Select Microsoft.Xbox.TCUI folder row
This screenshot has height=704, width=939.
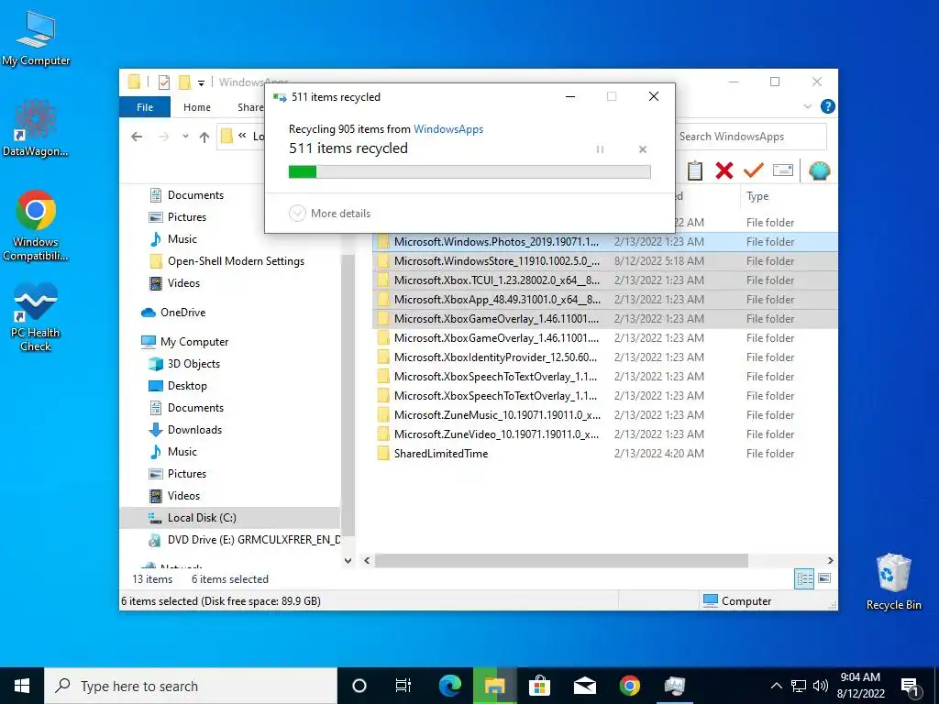pos(605,280)
